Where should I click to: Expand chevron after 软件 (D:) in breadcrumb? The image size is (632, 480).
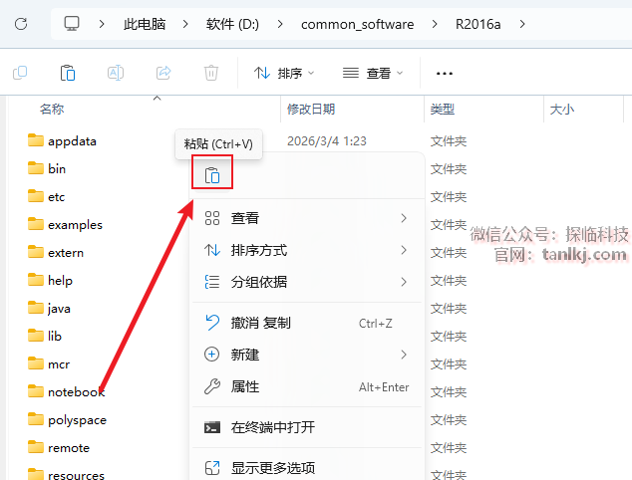click(x=280, y=24)
